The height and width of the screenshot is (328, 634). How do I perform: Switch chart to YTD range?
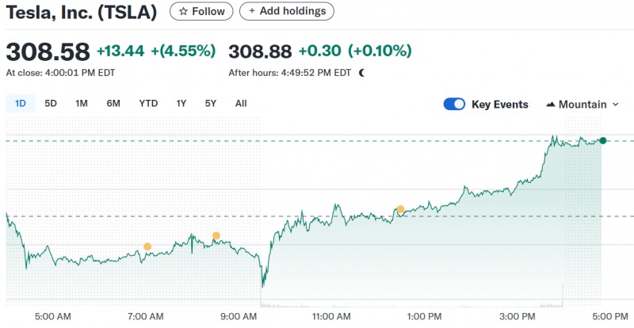coord(148,103)
